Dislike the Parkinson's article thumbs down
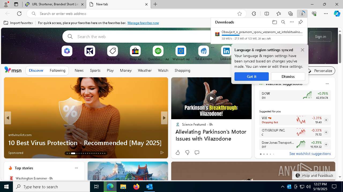 tap(187, 153)
